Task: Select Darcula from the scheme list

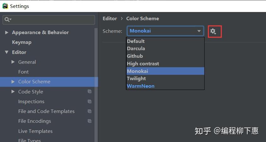Action: click(x=136, y=49)
